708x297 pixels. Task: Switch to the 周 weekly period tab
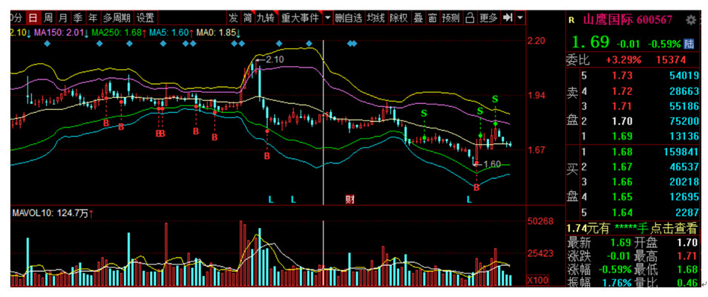click(x=47, y=17)
